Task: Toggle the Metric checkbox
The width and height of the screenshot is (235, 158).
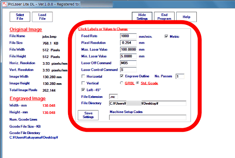Action: (166, 37)
